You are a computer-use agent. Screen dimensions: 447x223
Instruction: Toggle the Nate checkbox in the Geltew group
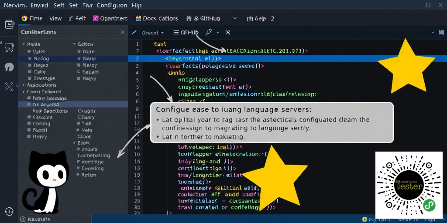79,51
